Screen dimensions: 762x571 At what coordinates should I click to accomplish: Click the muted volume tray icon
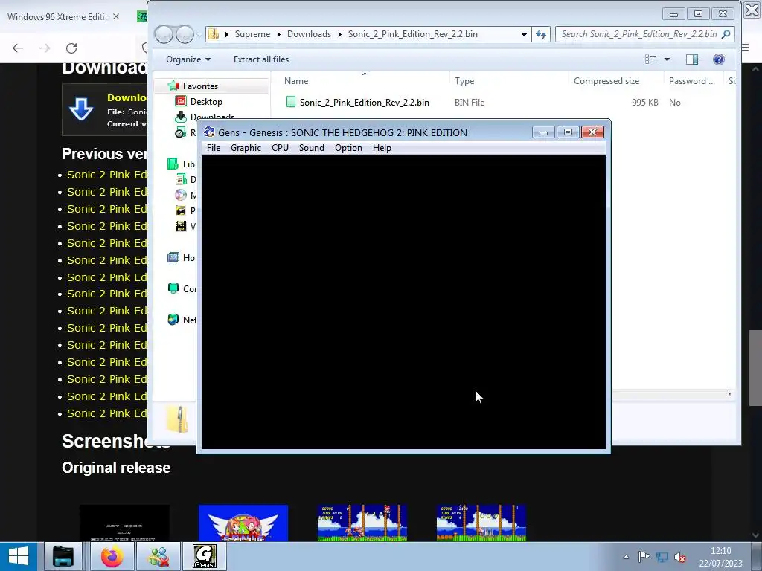click(680, 558)
